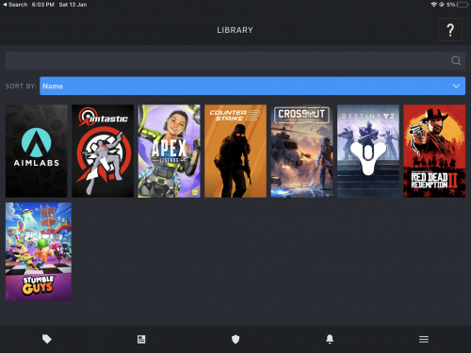Click the chevron arrow of sort dropdown

tap(456, 86)
